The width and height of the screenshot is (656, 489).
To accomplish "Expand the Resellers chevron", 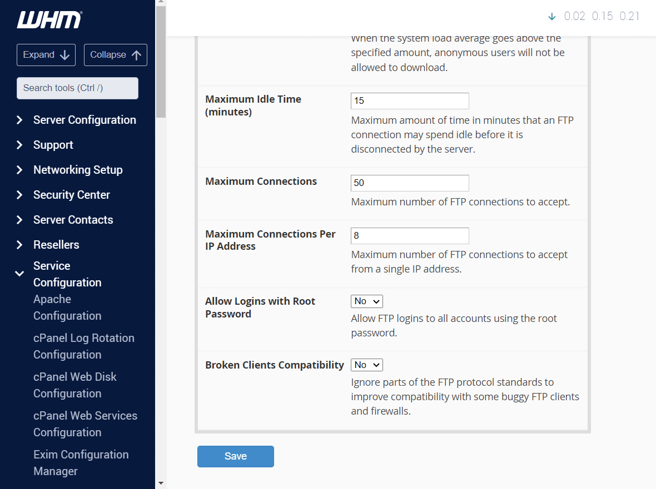I will click(19, 245).
